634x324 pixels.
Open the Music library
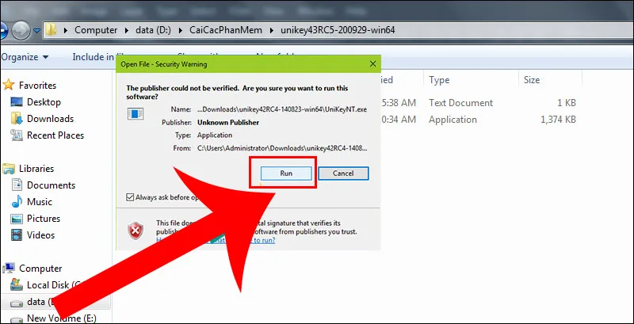point(40,202)
